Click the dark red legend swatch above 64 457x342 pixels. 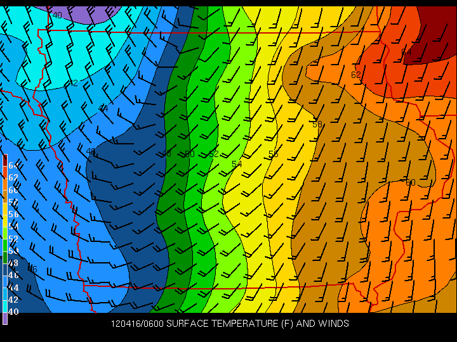tap(5, 160)
